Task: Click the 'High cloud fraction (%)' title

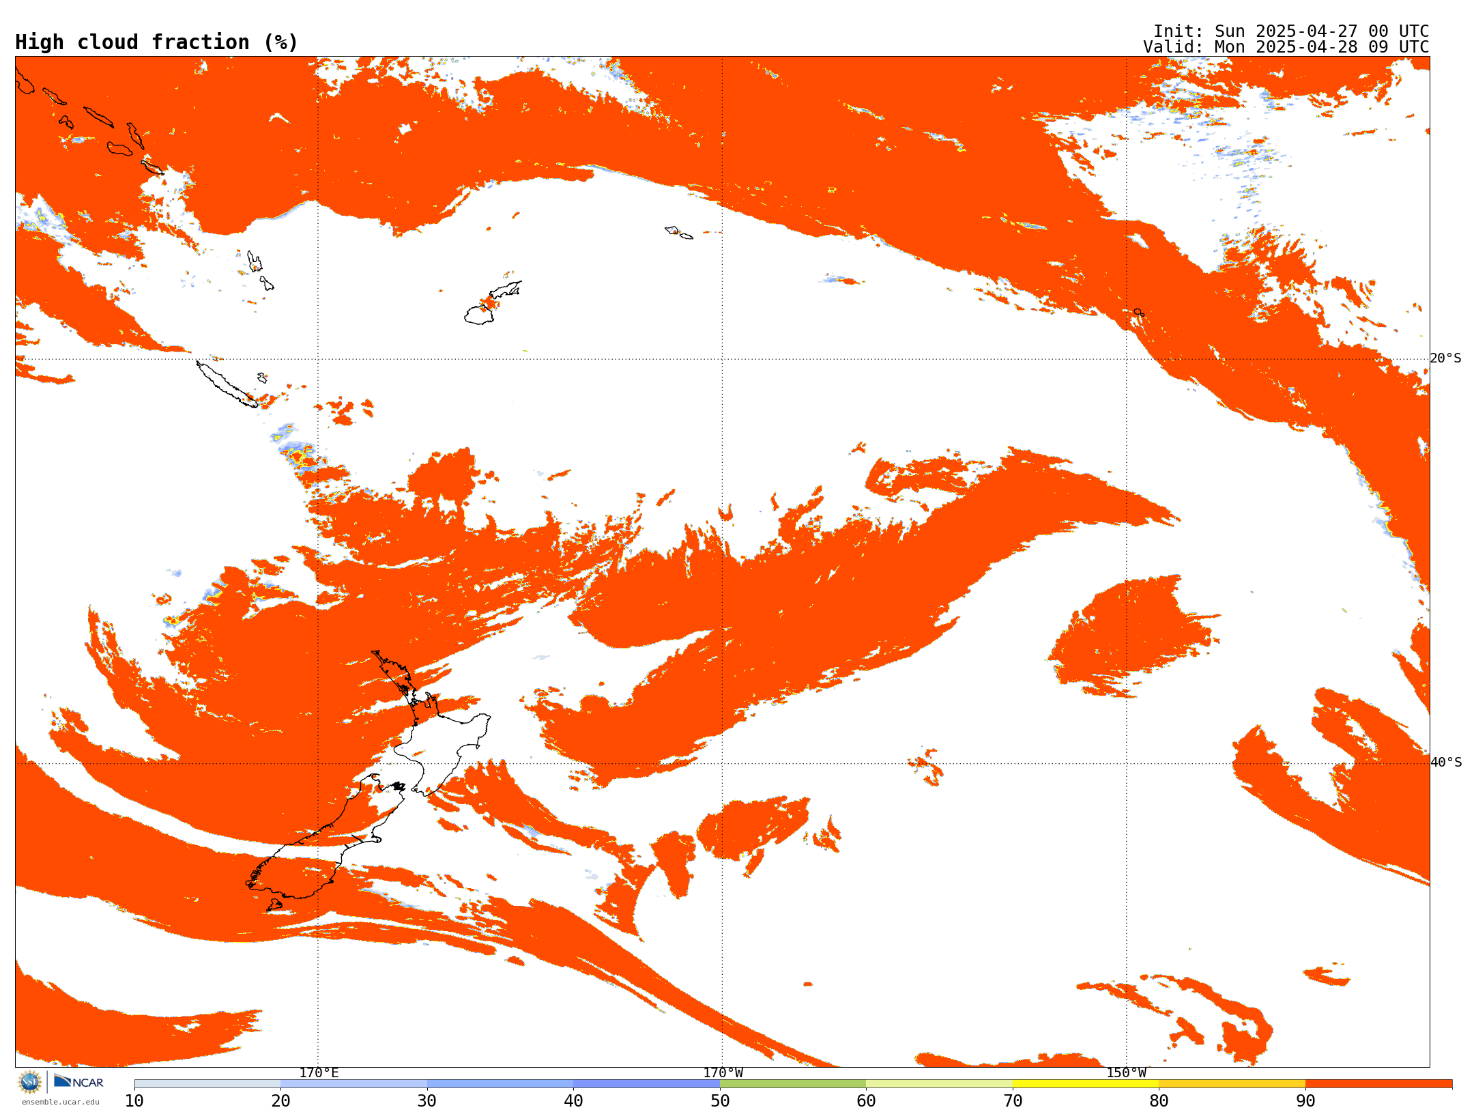Action: pos(156,42)
